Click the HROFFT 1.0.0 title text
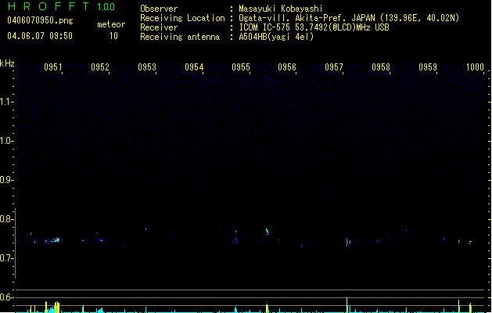 tap(62, 6)
